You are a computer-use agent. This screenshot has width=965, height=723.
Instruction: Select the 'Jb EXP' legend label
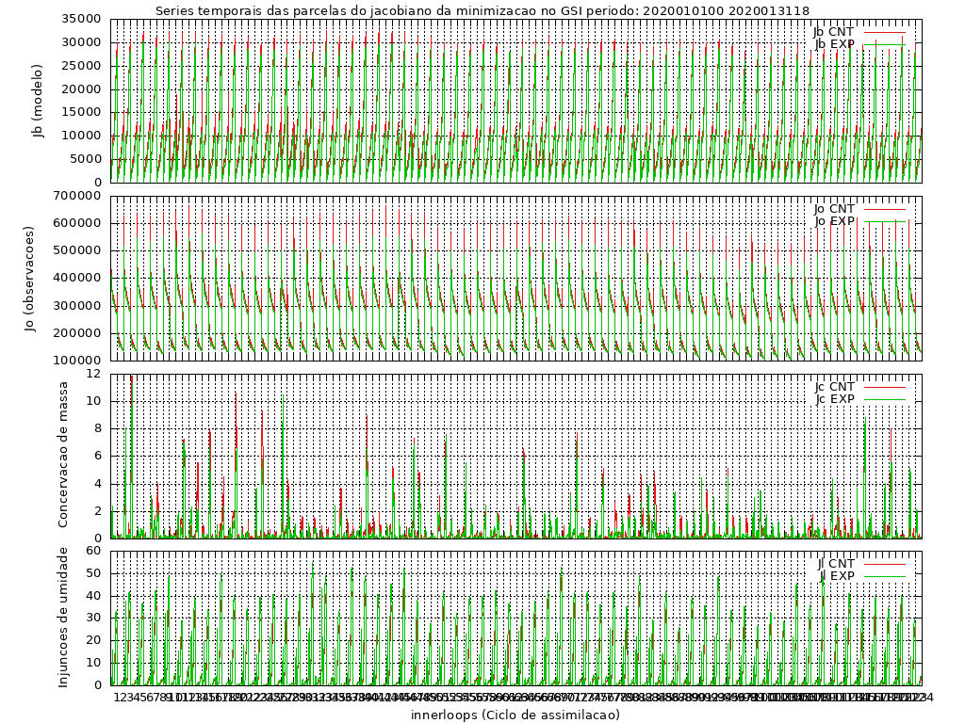[835, 44]
